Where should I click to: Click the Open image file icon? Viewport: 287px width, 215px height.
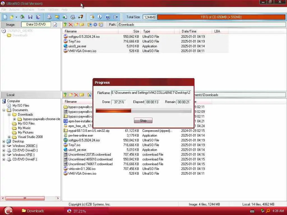point(11,17)
